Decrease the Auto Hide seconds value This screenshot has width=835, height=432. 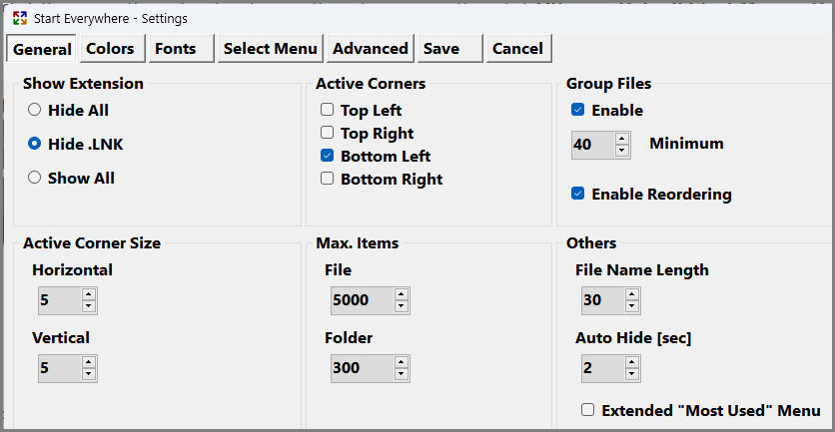point(632,374)
